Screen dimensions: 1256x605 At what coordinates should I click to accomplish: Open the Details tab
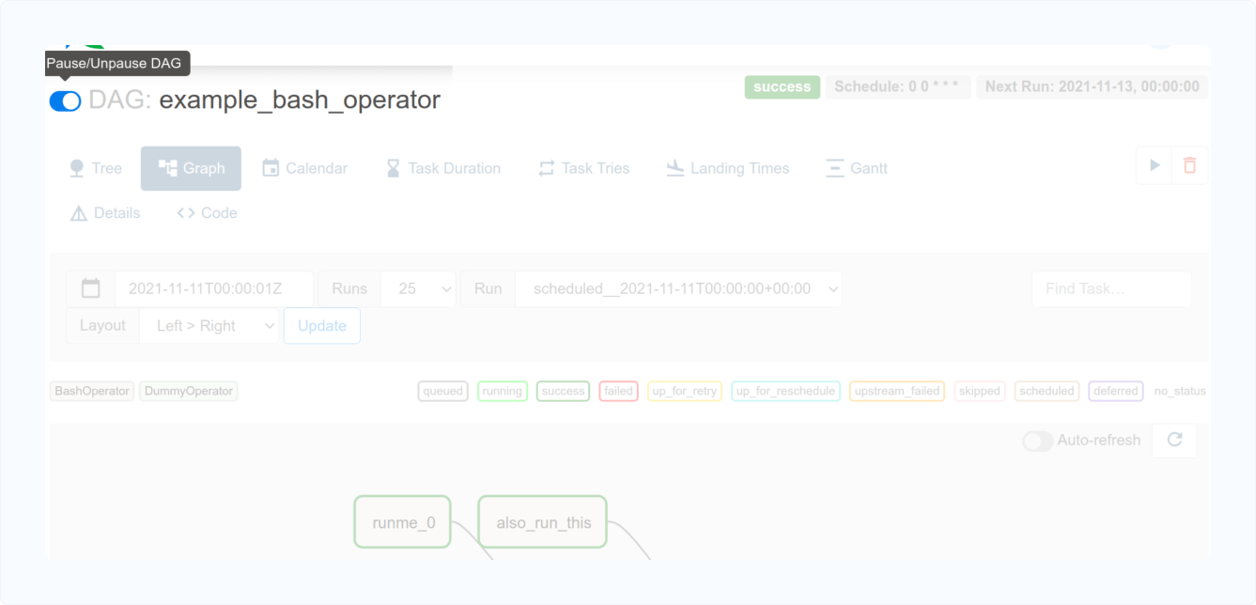(x=105, y=213)
